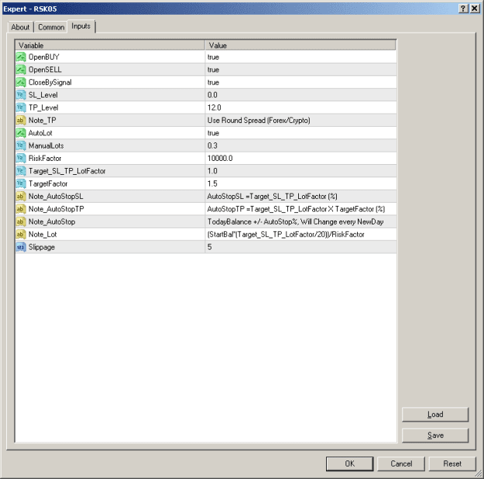Click the OpenBUY boolean type icon

click(x=21, y=57)
